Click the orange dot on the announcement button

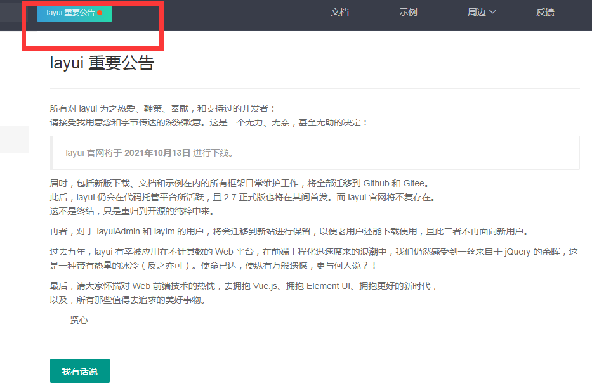click(100, 13)
